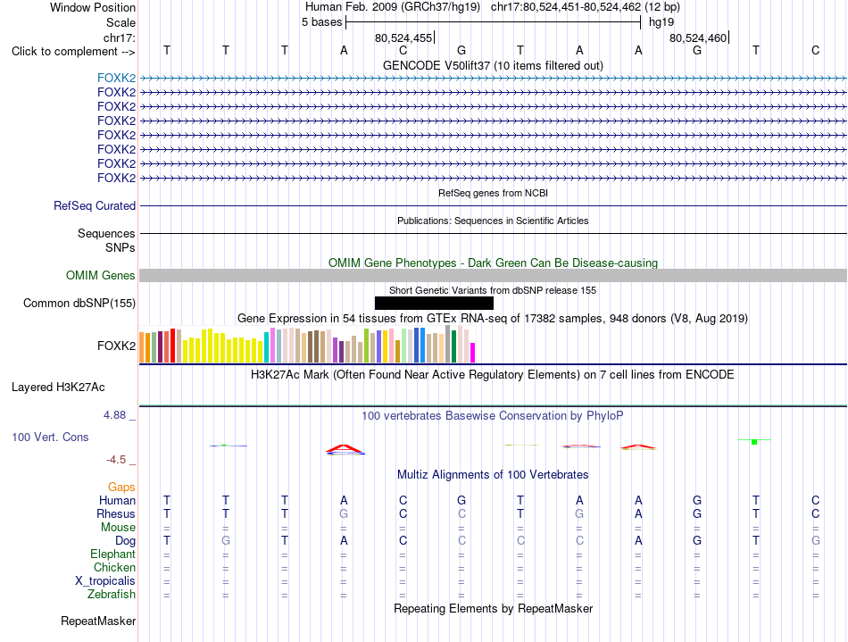This screenshot has width=848, height=642.
Task: Open RefSeq genes from NCBI title
Action: (x=493, y=193)
